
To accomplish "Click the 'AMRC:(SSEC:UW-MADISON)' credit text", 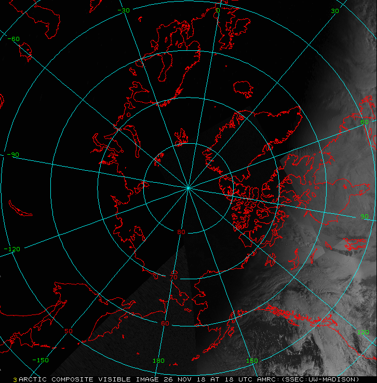I will pyautogui.click(x=308, y=379).
